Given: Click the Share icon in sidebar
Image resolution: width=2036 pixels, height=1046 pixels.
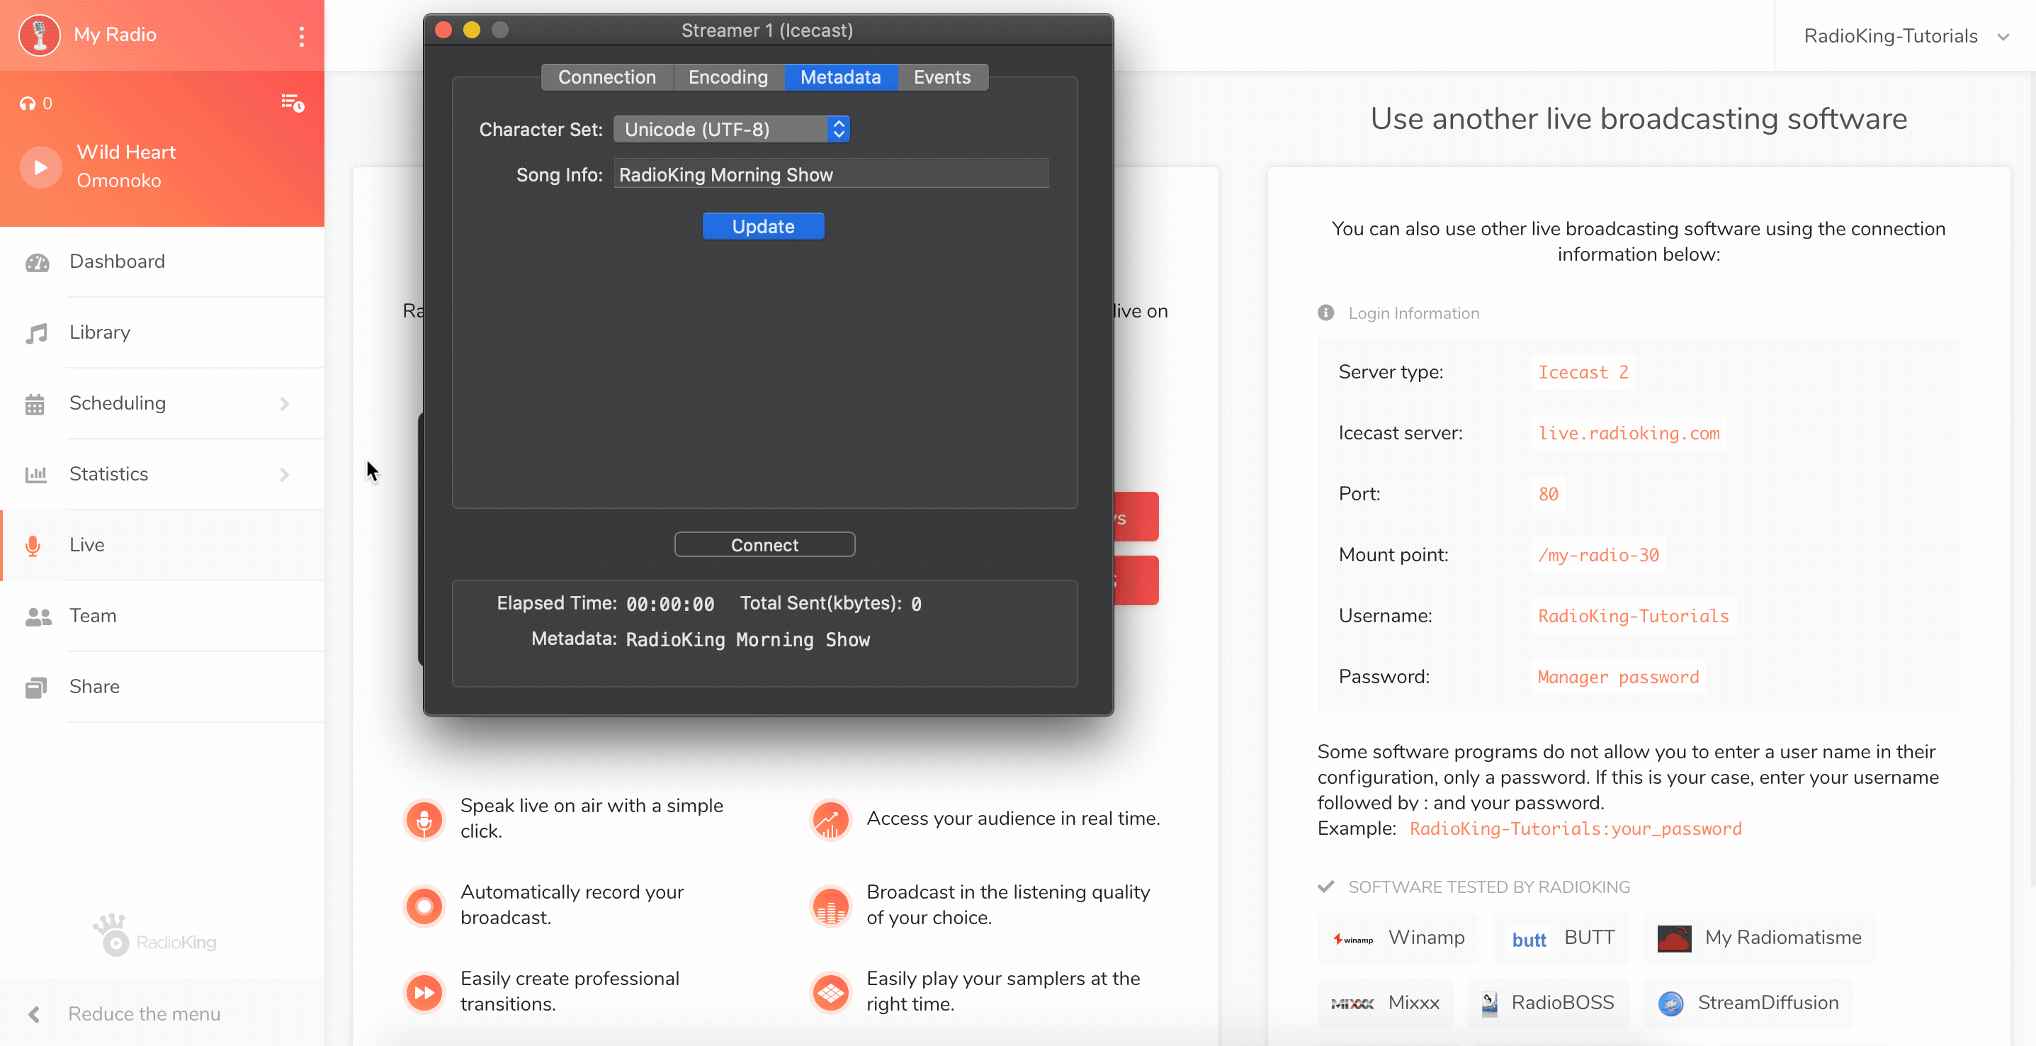Looking at the screenshot, I should click(x=36, y=687).
